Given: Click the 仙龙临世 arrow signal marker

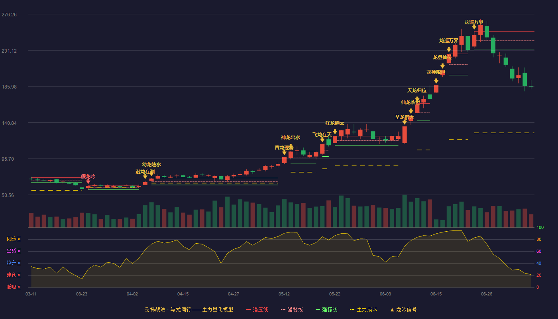Looking at the screenshot, I should [x=411, y=111].
